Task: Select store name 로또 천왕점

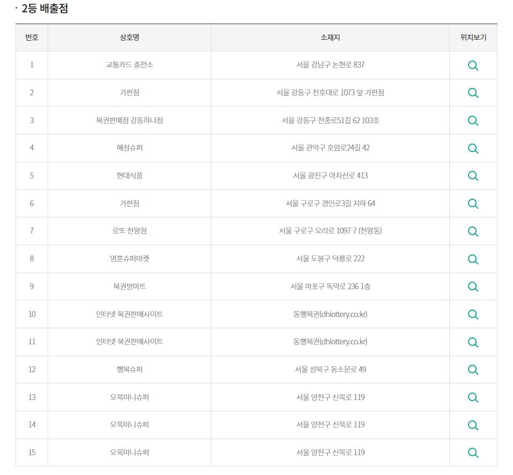Action: [x=130, y=231]
